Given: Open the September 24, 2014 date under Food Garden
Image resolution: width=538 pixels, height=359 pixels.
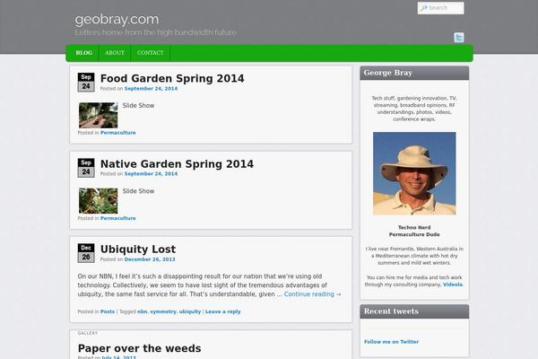Looking at the screenshot, I should 151,89.
